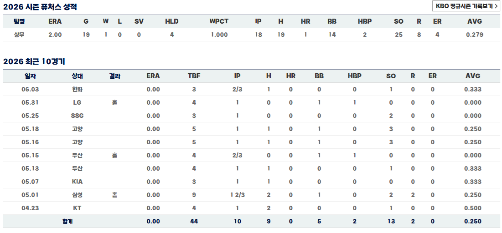Select the 04.23 KT opponent cell
Screen dimensions: 502x233
pos(77,208)
